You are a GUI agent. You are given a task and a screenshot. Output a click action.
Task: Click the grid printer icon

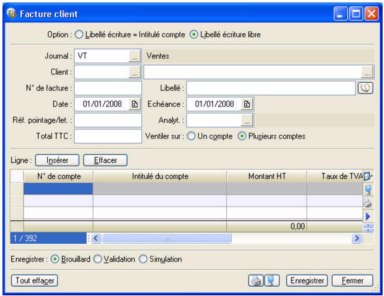point(368,203)
